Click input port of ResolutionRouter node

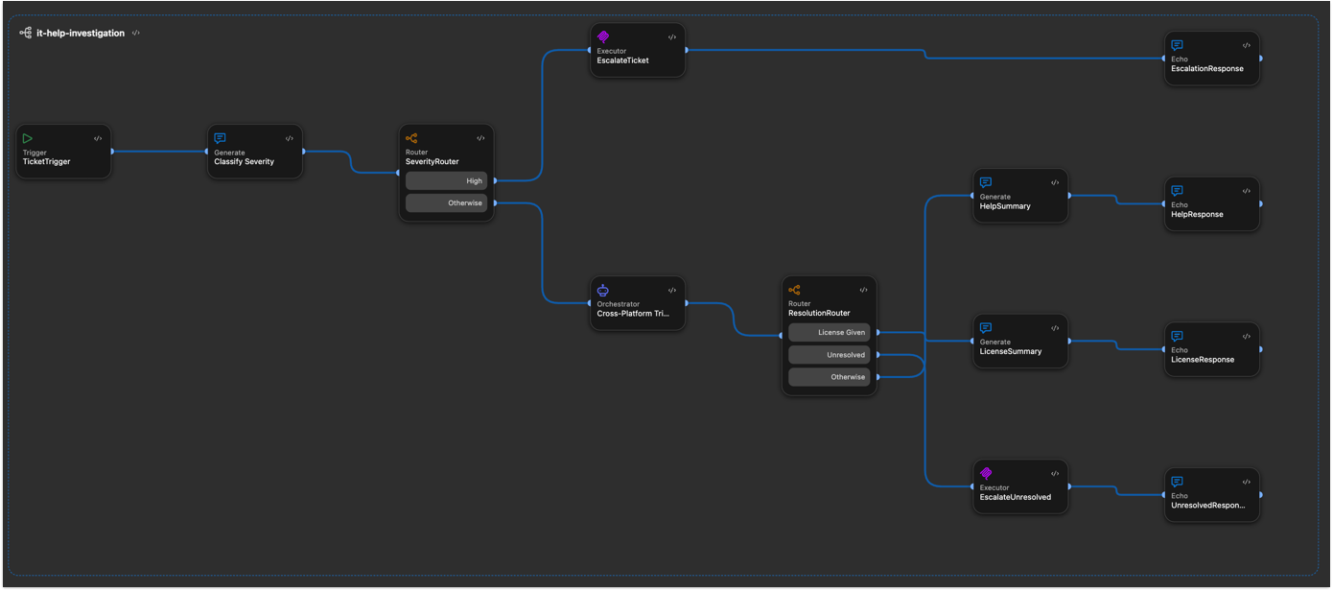point(782,336)
